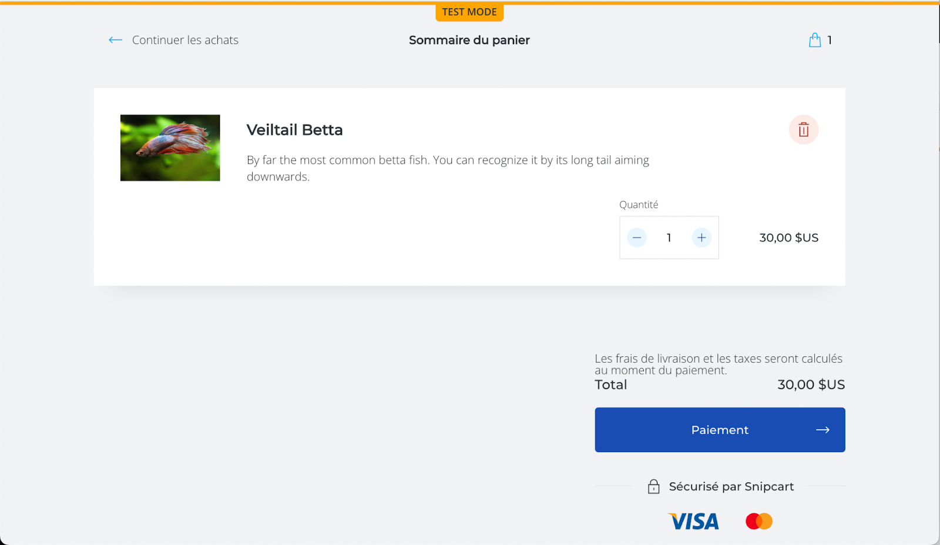Click the cart item count number
This screenshot has height=545, width=940.
pos(830,40)
